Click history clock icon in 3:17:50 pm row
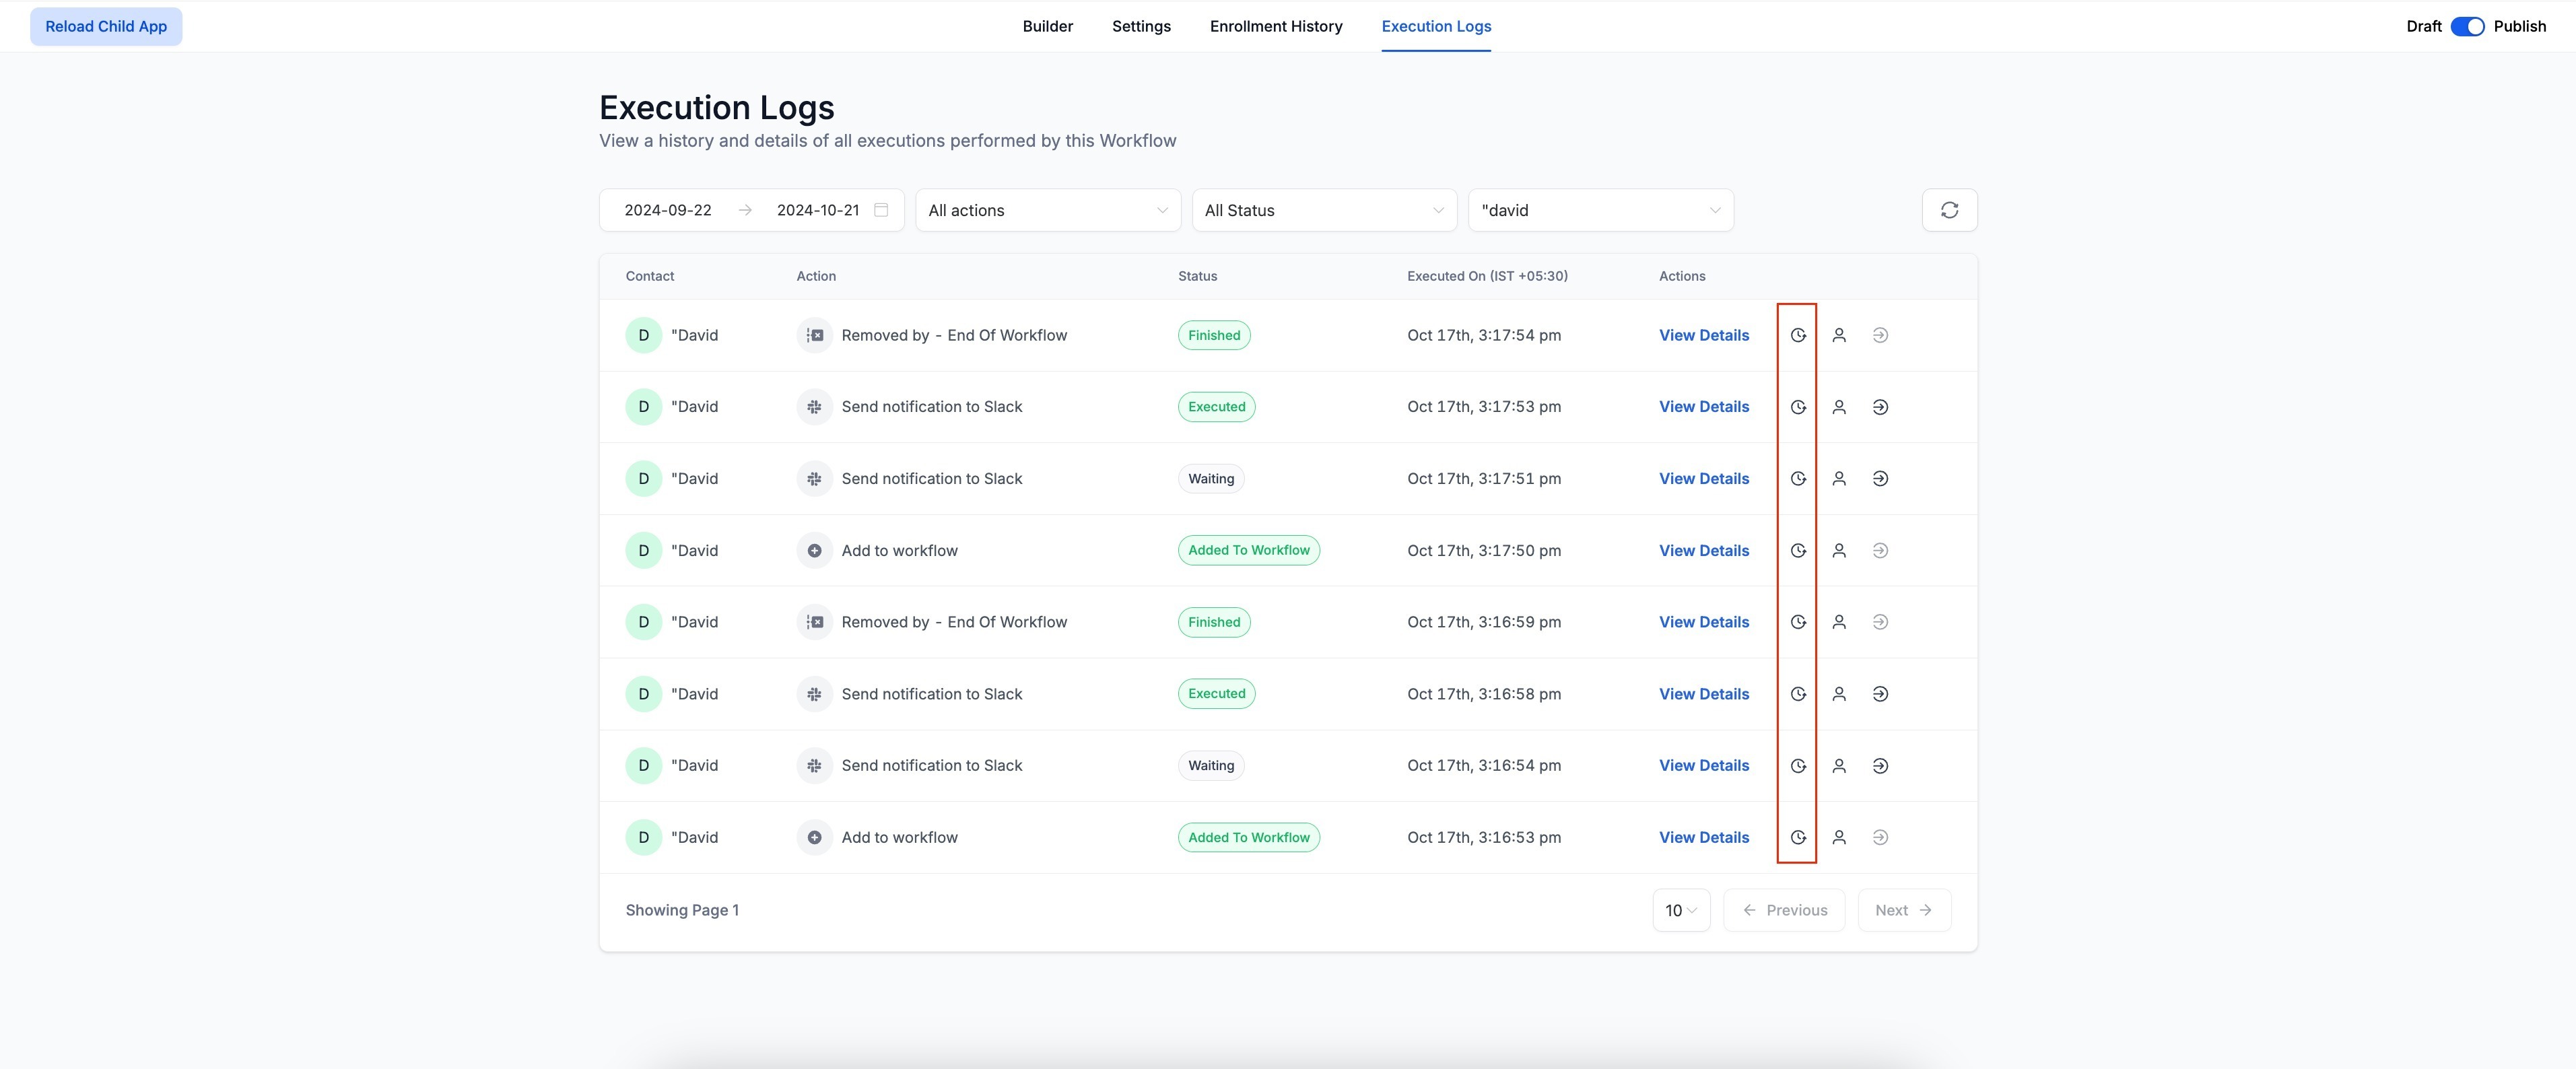2576x1069 pixels. coord(1798,551)
